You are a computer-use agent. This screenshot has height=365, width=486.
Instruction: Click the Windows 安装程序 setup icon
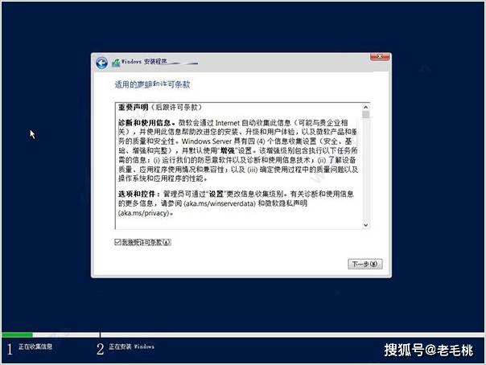click(116, 63)
